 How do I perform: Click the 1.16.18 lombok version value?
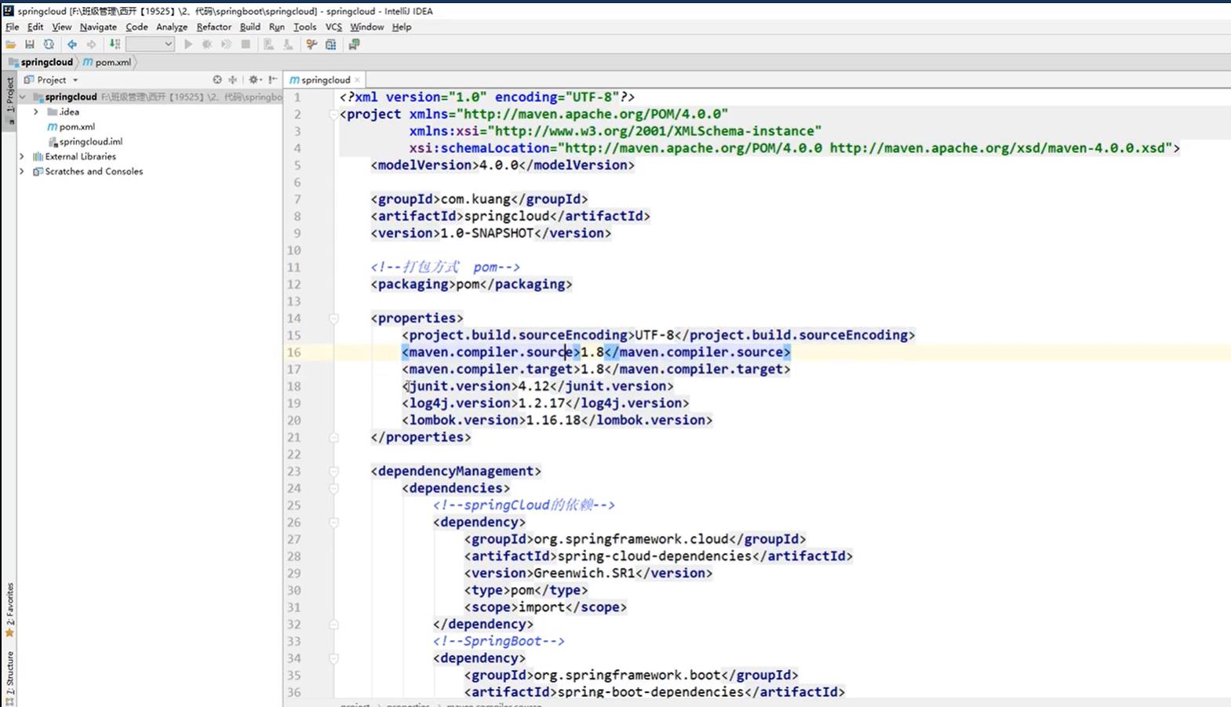click(x=553, y=421)
